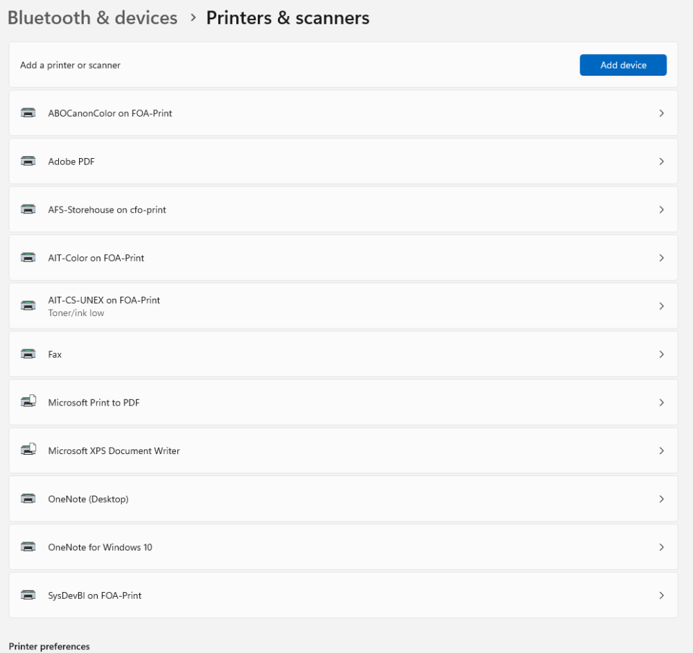This screenshot has height=653, width=693.
Task: Select the Fax chevron arrow
Action: click(x=661, y=354)
